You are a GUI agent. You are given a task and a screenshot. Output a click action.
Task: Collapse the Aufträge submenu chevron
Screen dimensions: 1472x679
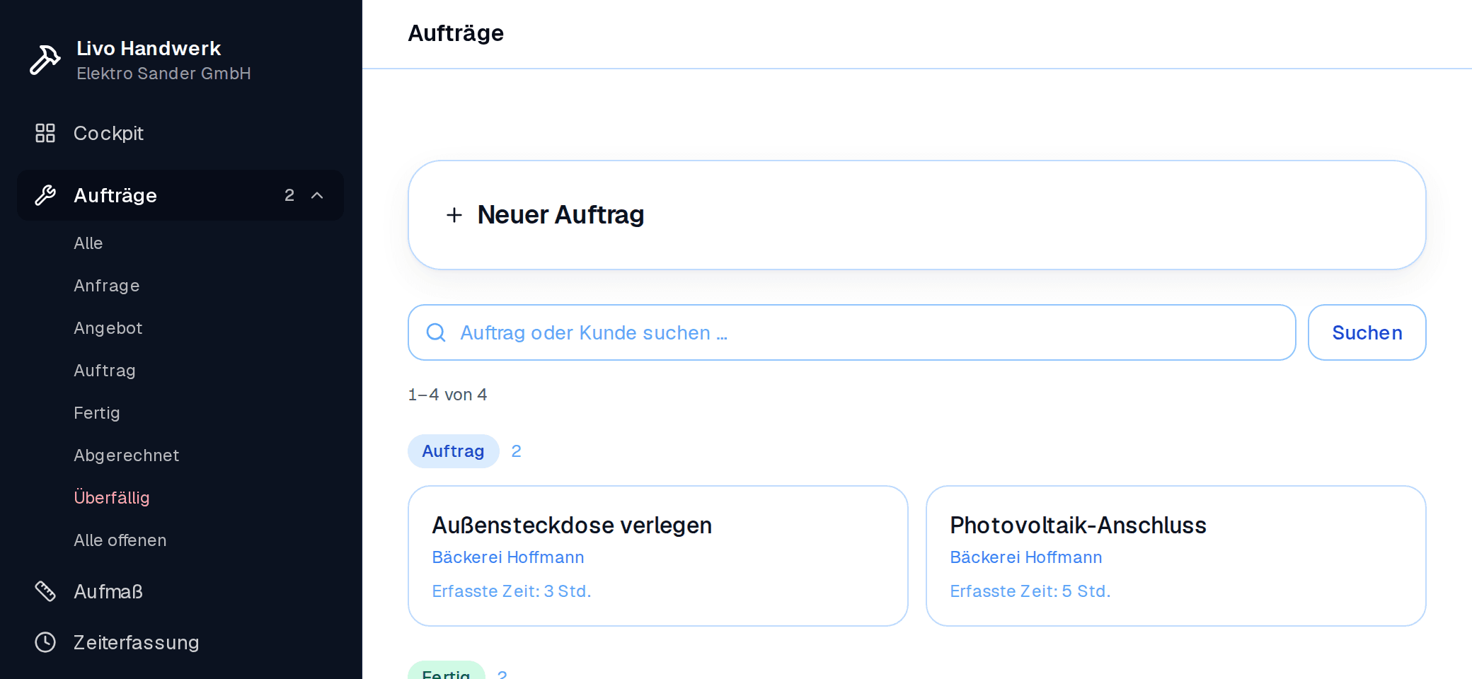pos(317,195)
